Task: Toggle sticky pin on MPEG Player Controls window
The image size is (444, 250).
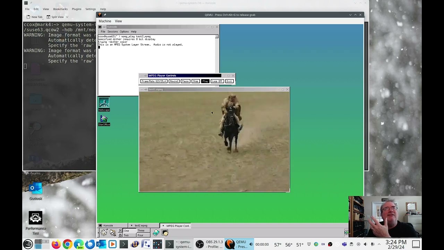Action: tap(145, 75)
